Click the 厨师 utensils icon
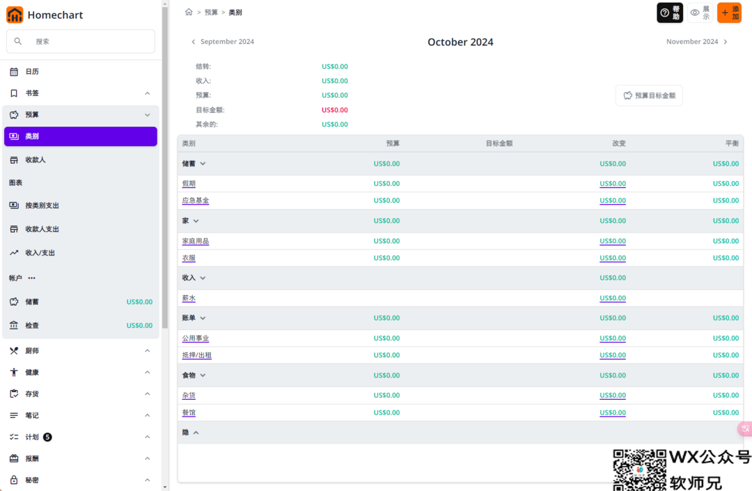This screenshot has height=491, width=752. [x=14, y=350]
